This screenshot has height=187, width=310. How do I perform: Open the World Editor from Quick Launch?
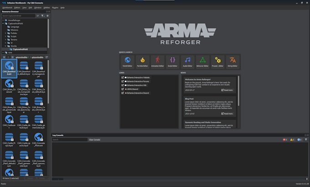pos(127,62)
